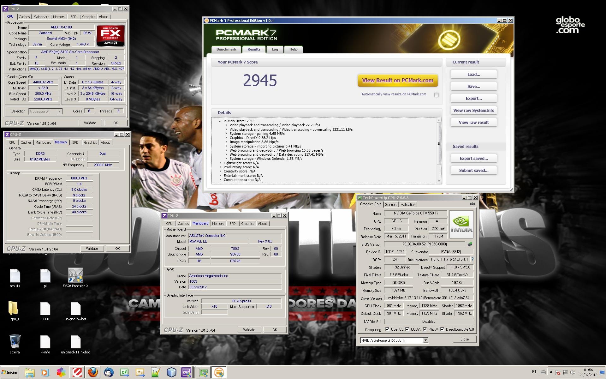Expand the Lightweight score tree node
This screenshot has height=379, width=606.
pyautogui.click(x=220, y=163)
